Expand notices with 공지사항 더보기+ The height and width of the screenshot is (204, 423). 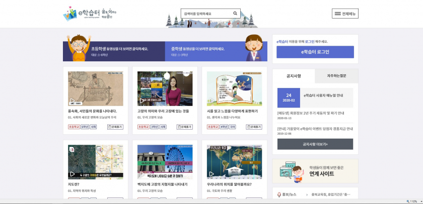(315, 144)
